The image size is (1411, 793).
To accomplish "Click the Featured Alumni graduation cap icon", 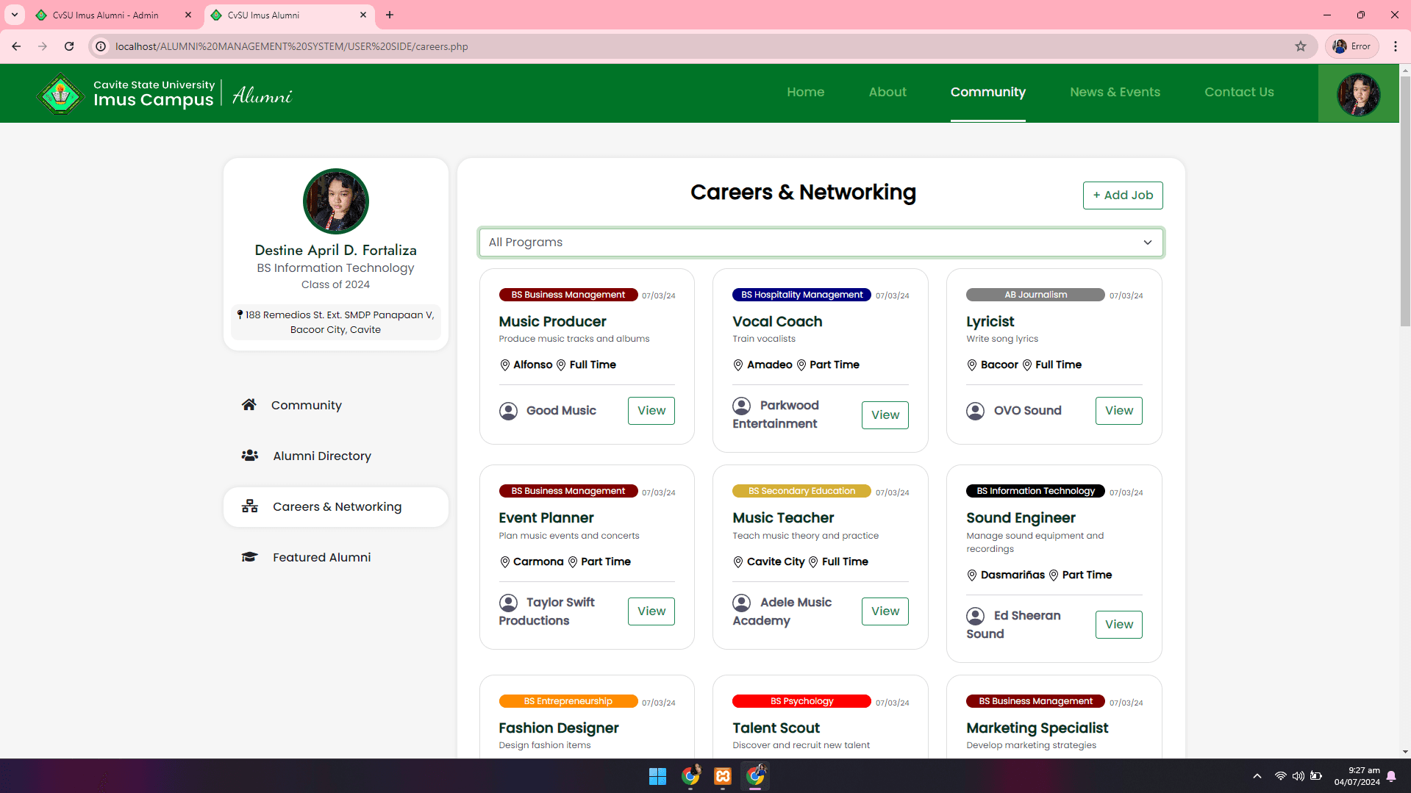I will coord(250,557).
